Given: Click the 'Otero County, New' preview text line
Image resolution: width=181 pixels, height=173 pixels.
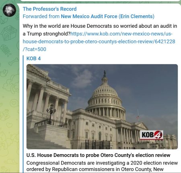Looking at the screenshot, I should coord(142,169).
